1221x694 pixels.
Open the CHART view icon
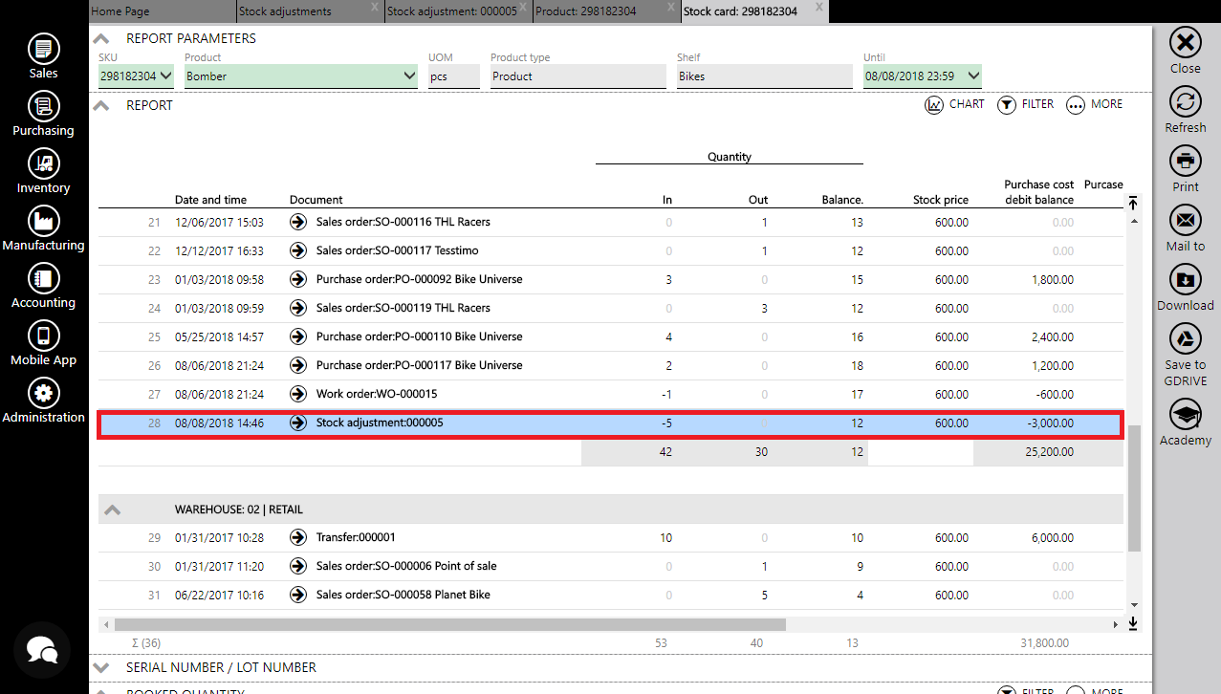934,105
